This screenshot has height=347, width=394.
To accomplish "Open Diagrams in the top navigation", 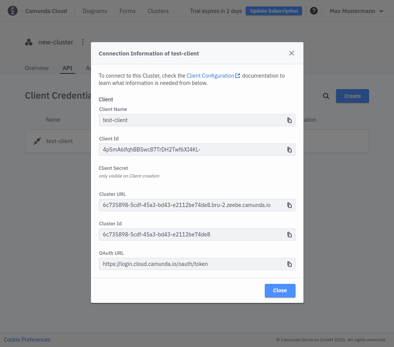I will pyautogui.click(x=95, y=11).
